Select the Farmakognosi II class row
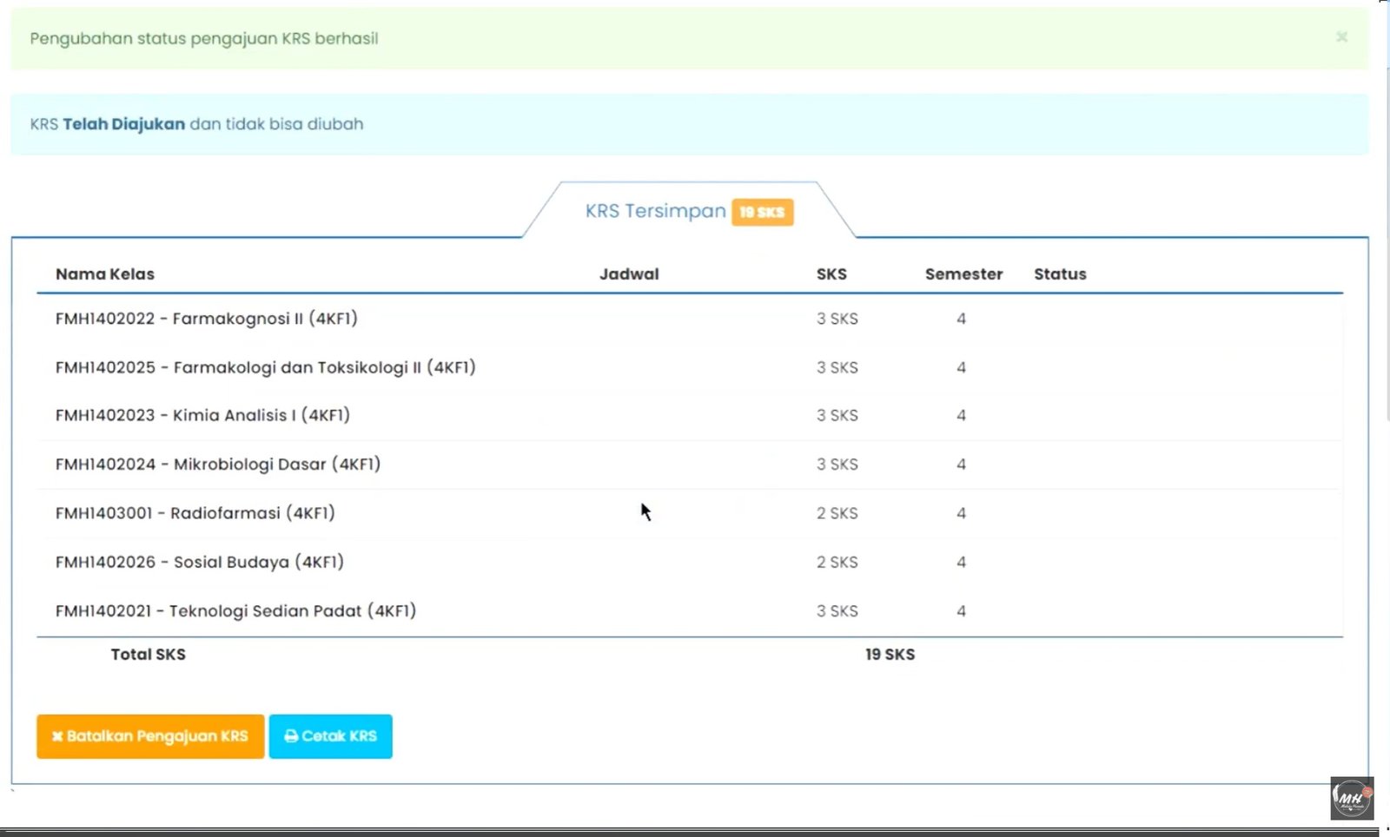This screenshot has height=837, width=1390. [690, 319]
